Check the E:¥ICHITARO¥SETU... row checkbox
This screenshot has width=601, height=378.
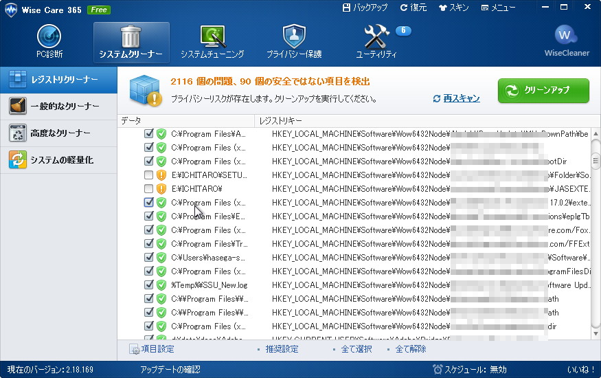click(149, 175)
